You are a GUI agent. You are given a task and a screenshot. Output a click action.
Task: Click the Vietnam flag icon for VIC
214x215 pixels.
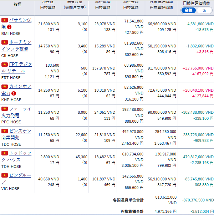5,175
